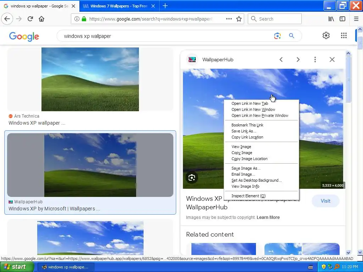Select Set As Desktop Background...
This screenshot has height=272, width=363.
tap(262, 180)
